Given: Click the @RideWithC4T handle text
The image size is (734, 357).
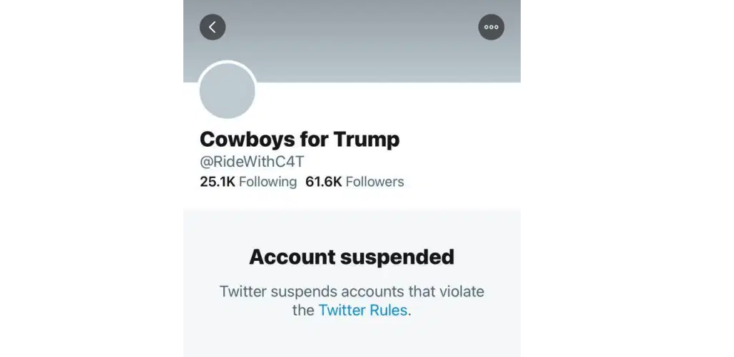Looking at the screenshot, I should pos(252,162).
